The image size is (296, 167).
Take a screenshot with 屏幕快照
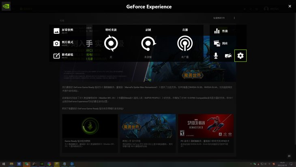[x=63, y=31]
